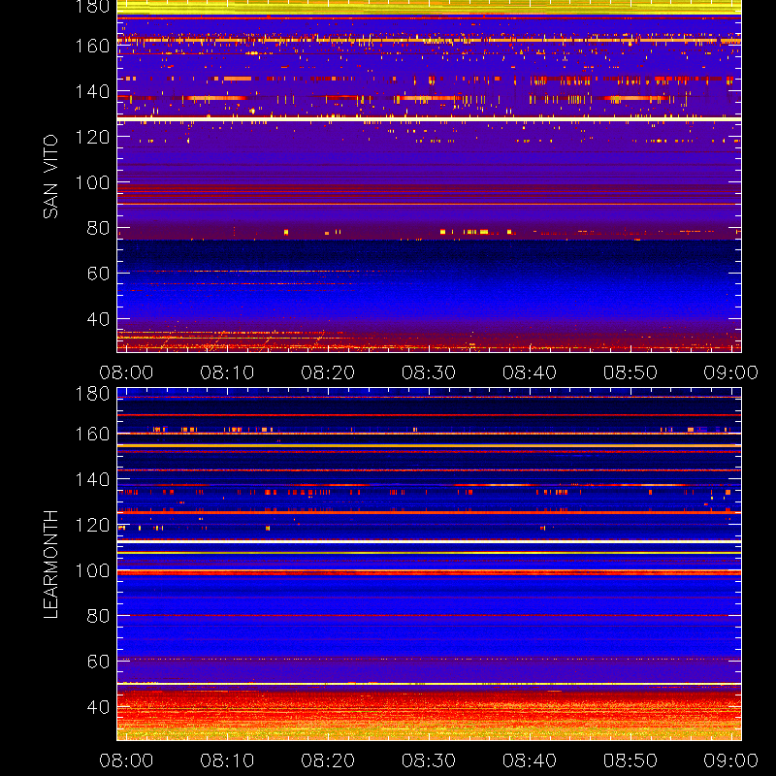Click San Vito plot's 80 frequency label

98,228
